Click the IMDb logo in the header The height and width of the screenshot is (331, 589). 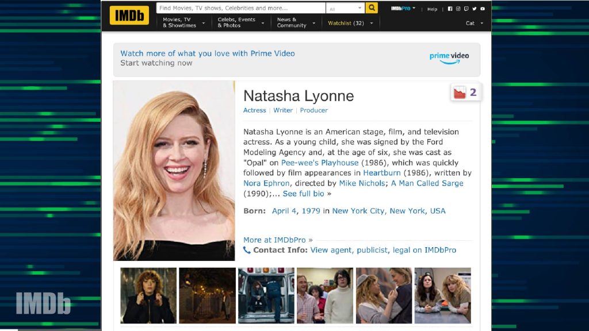point(129,16)
